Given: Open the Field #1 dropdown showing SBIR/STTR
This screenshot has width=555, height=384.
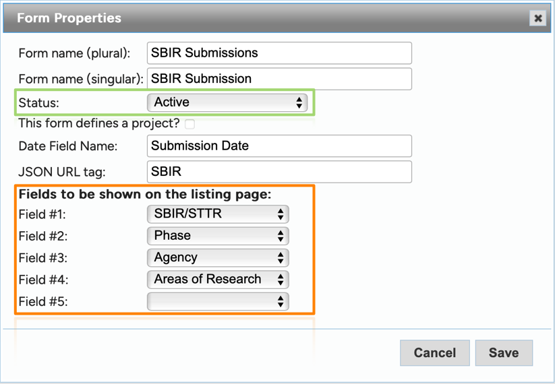Looking at the screenshot, I should [218, 214].
